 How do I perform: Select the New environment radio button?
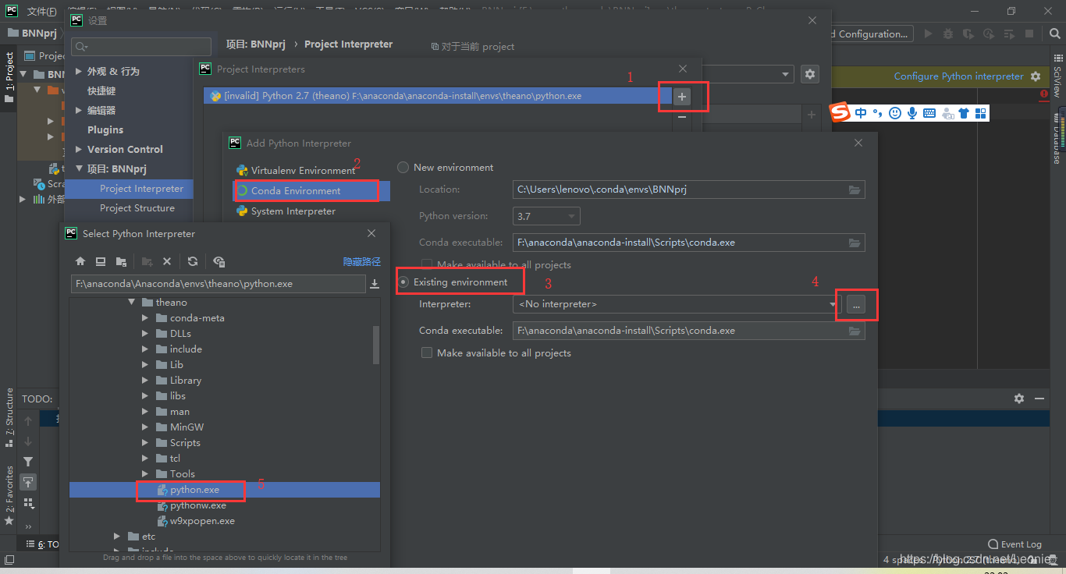click(x=403, y=168)
